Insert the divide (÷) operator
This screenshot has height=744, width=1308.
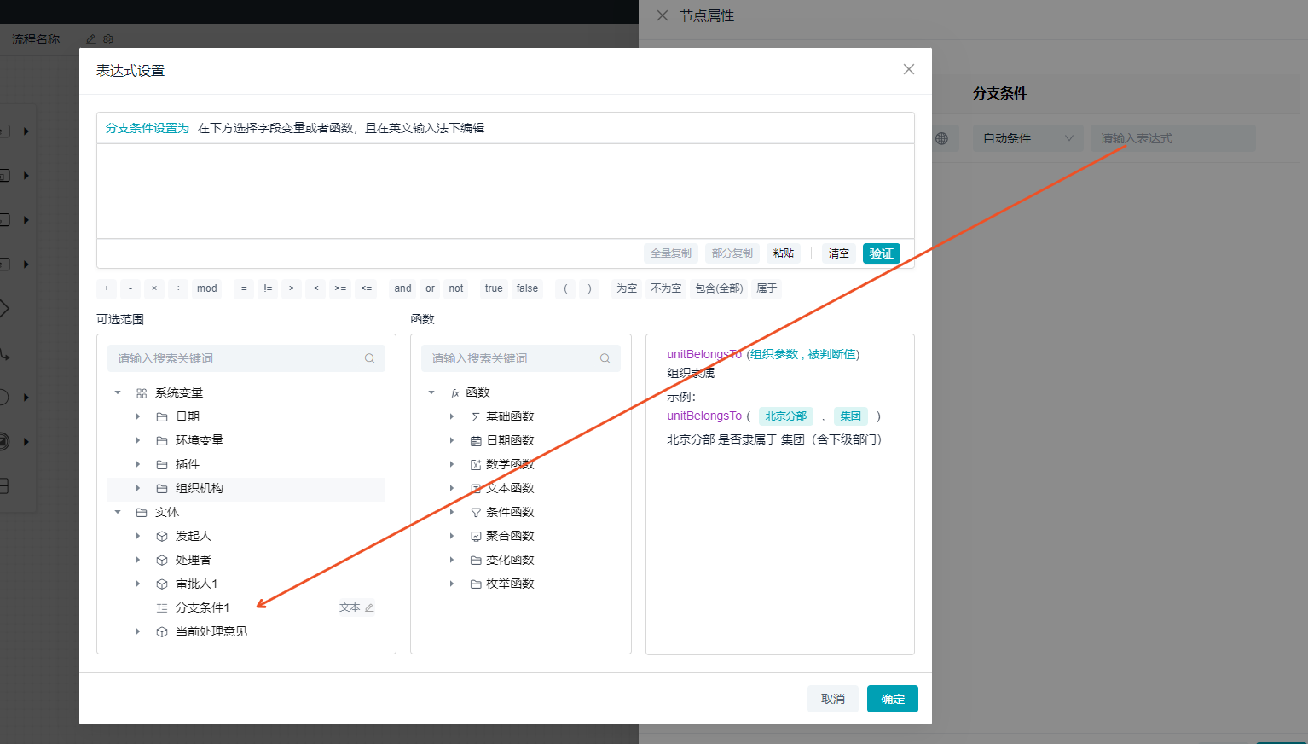pyautogui.click(x=178, y=288)
